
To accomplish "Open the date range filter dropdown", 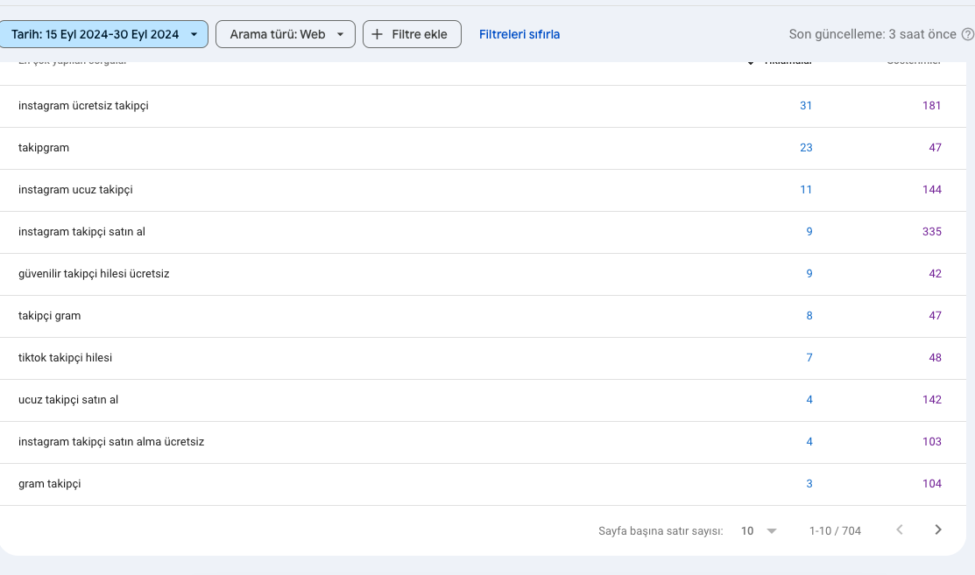I will coord(103,34).
